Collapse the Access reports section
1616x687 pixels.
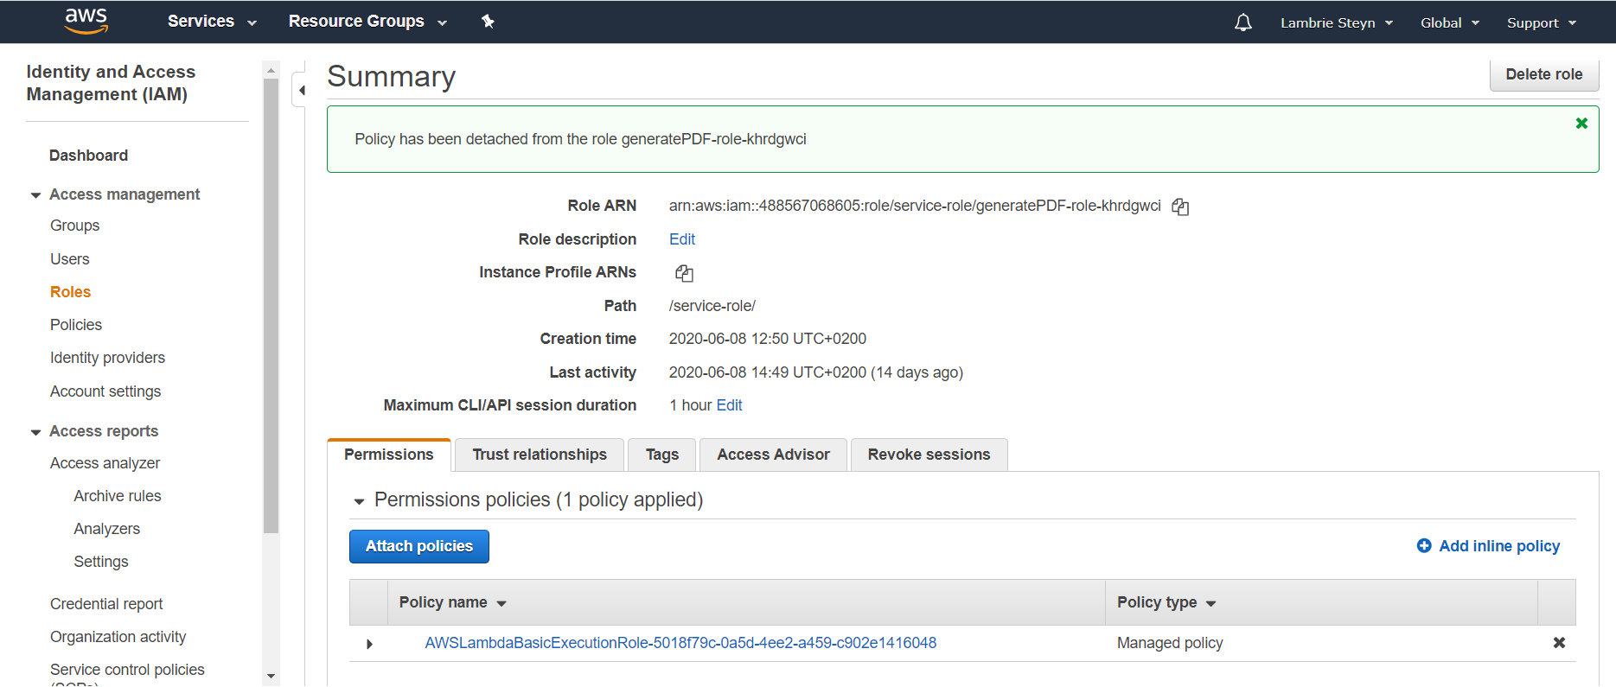35,432
